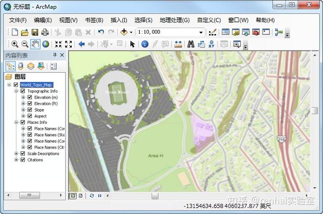Refresh the map display
The width and height of the screenshot is (323, 214).
pyautogui.click(x=92, y=196)
